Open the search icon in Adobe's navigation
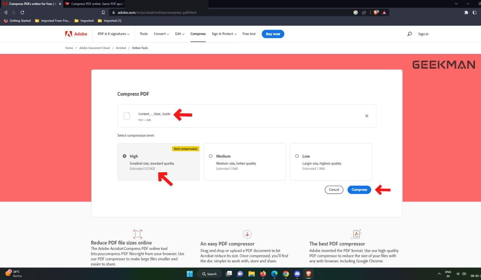This screenshot has width=481, height=280. [409, 34]
